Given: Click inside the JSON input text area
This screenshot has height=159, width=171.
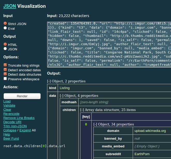Looking at the screenshot, I should click(x=109, y=44).
